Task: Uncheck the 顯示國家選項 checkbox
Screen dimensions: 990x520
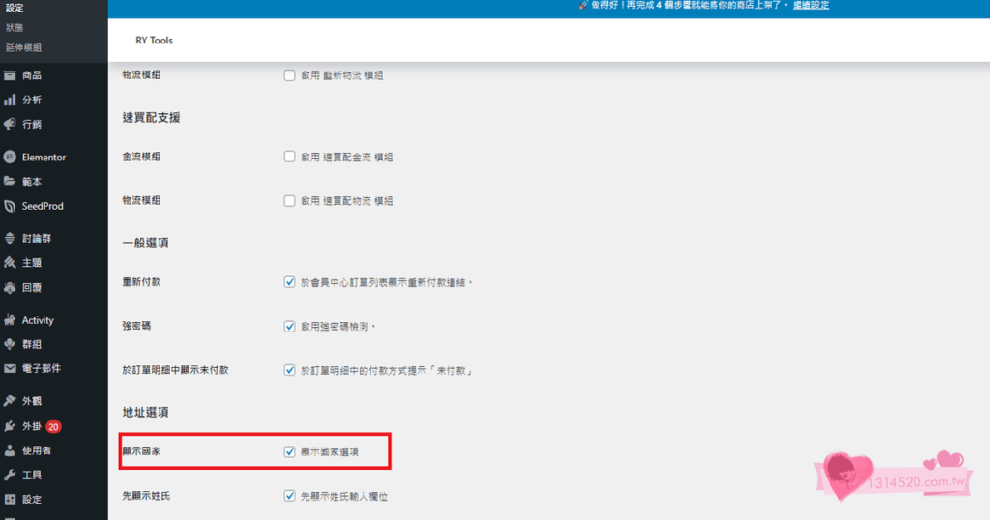Action: (x=289, y=451)
